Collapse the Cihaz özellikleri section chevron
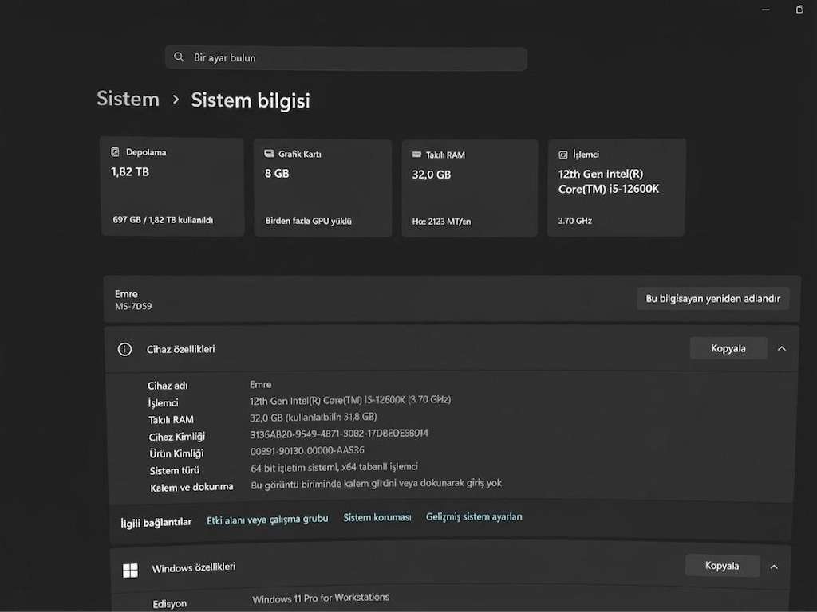The height and width of the screenshot is (612, 817). pyautogui.click(x=782, y=348)
